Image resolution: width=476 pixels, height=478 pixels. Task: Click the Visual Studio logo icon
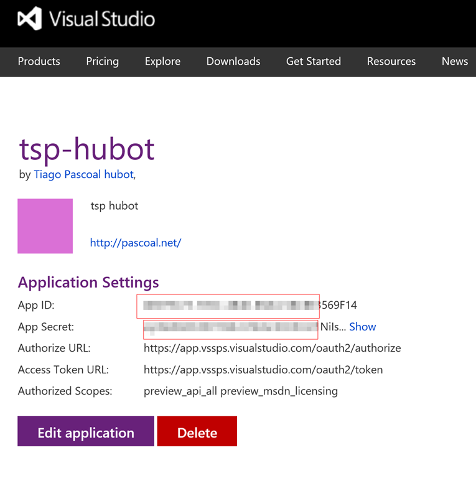(x=29, y=19)
